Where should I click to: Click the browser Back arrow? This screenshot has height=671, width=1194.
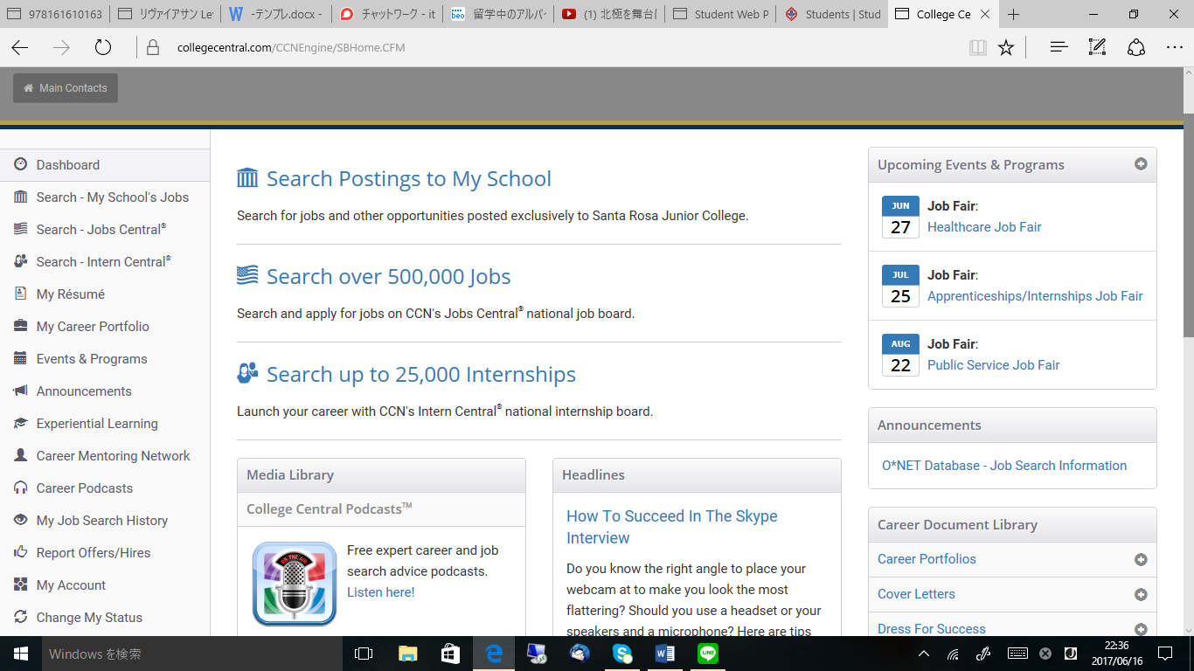(x=20, y=47)
